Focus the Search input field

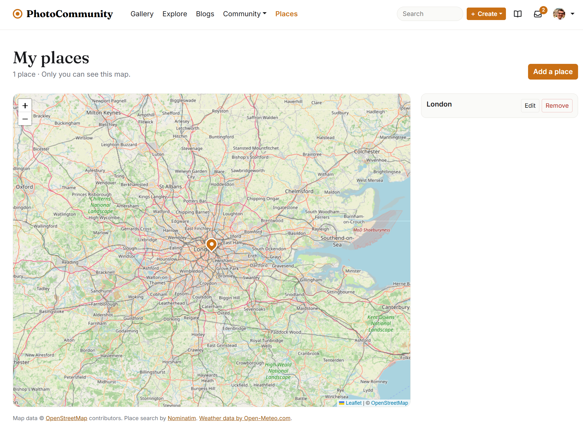(430, 14)
